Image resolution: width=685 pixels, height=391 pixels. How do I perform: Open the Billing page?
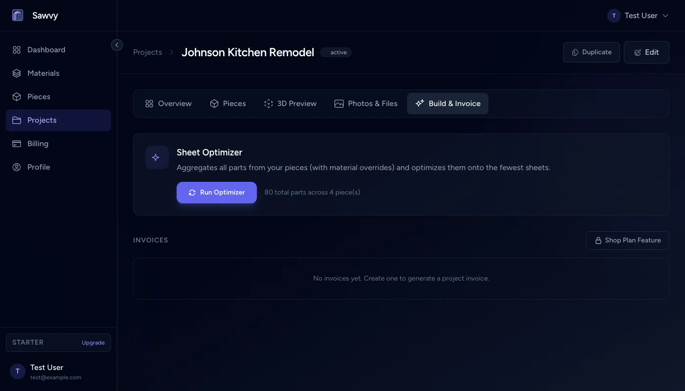coord(38,144)
